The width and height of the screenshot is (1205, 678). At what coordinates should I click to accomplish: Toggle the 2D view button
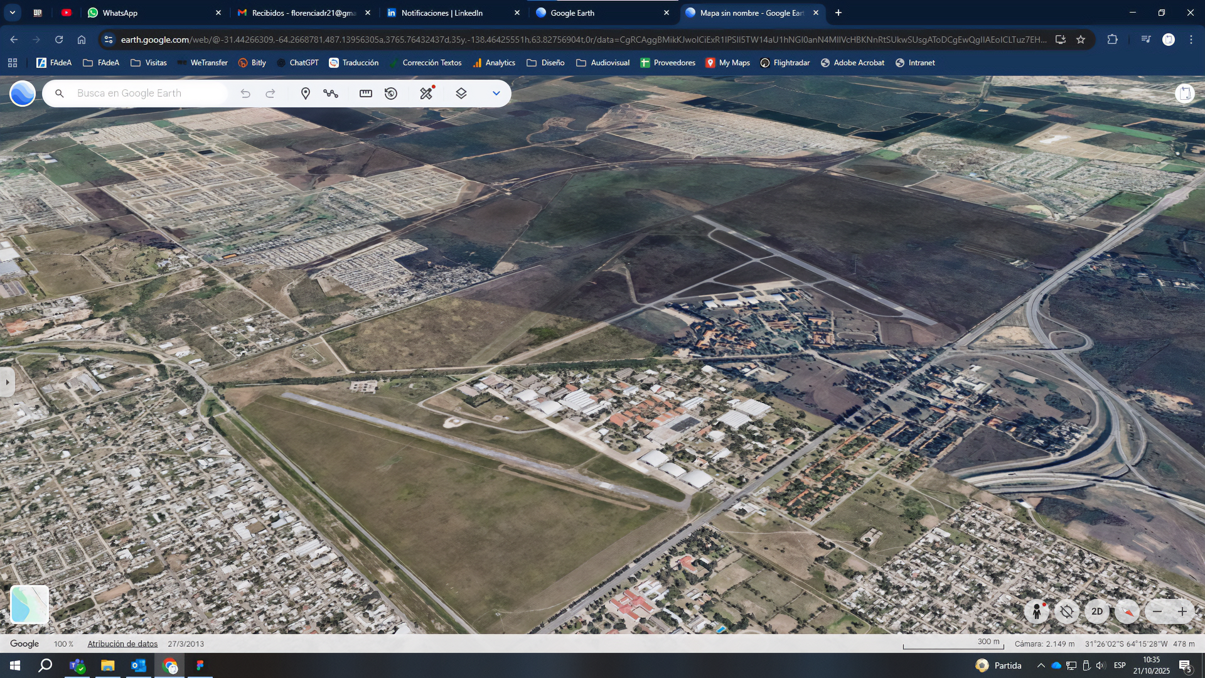(1097, 611)
